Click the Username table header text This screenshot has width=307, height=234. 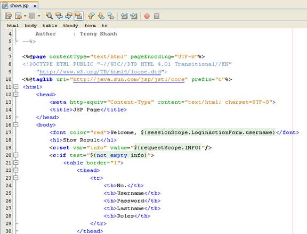(131, 193)
